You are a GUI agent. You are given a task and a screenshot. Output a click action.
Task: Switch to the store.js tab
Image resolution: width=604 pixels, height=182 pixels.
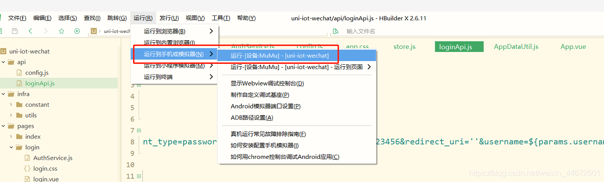pos(404,47)
